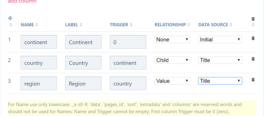
Task: Click the trash icon in table header
Action: pos(253,19)
